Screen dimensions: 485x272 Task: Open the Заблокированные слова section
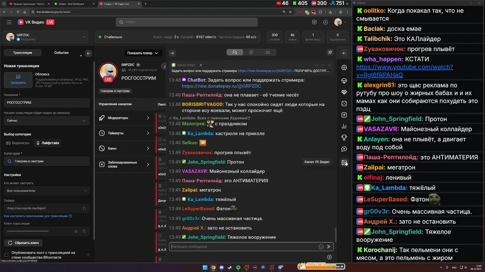coord(124,164)
